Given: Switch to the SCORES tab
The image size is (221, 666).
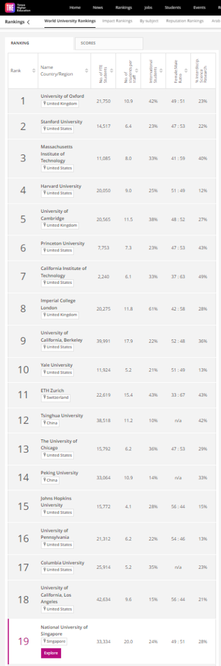Looking at the screenshot, I should (x=109, y=43).
